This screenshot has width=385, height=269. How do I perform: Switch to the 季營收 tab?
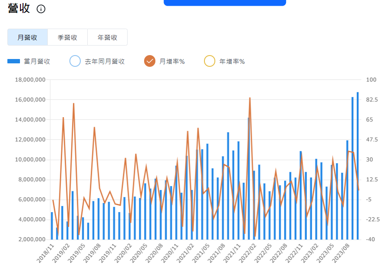coord(67,37)
